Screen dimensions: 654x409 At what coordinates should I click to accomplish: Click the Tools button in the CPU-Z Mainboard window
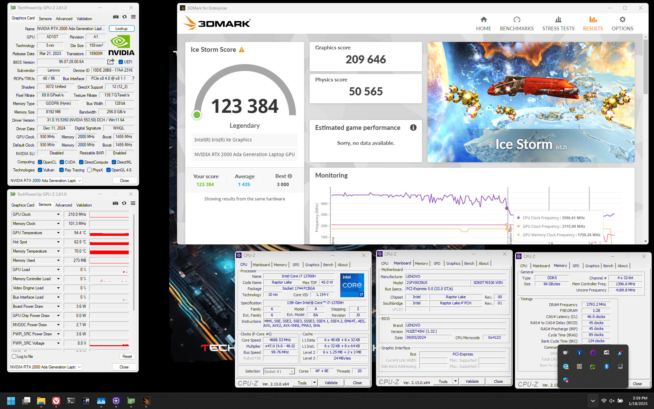coord(443,381)
